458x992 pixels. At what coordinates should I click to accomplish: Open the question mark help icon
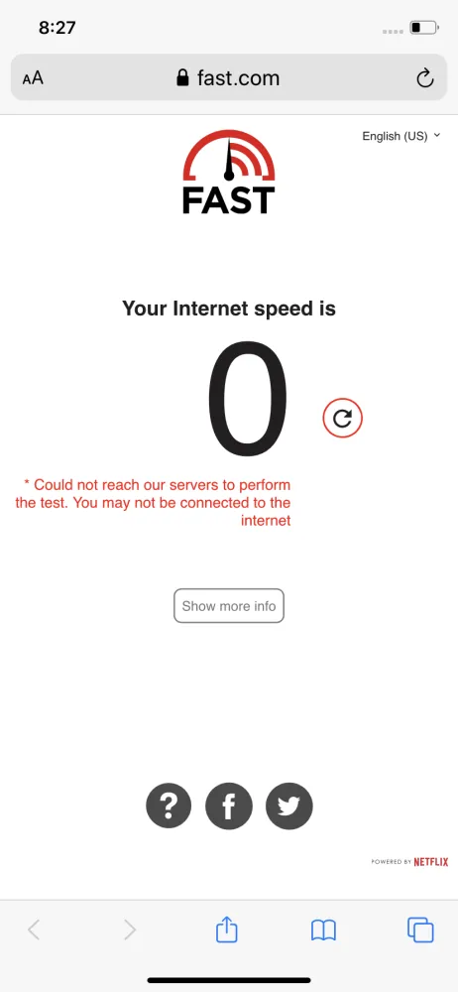[169, 806]
